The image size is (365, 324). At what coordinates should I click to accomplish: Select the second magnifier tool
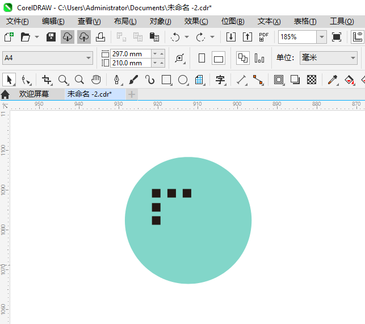[79, 80]
